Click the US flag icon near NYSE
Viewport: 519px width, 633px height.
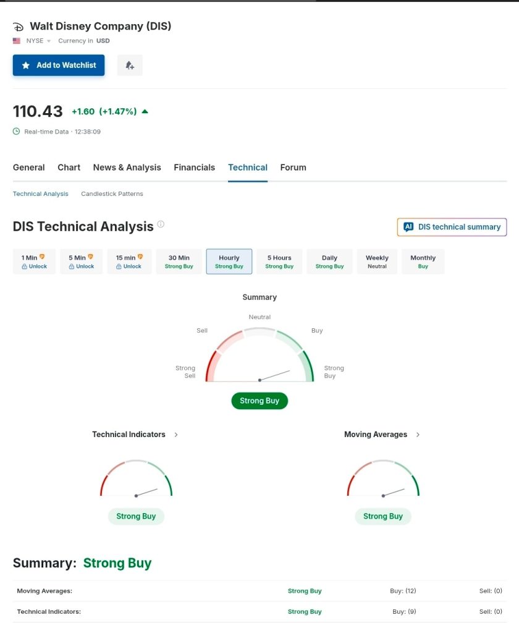[17, 41]
